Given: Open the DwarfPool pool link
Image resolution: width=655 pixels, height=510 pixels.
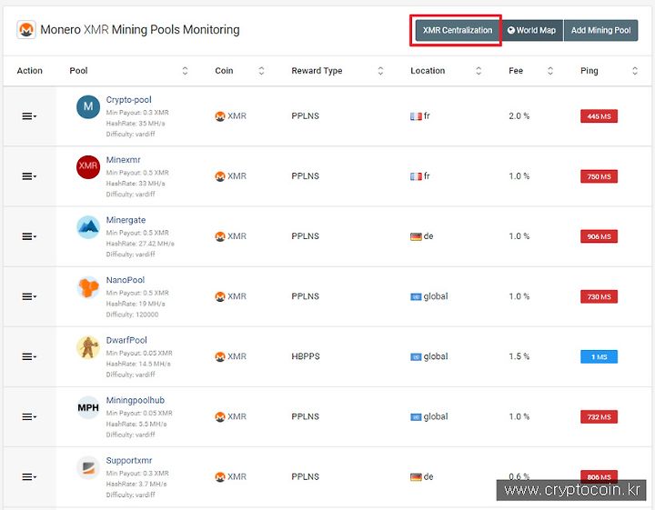Looking at the screenshot, I should 126,340.
